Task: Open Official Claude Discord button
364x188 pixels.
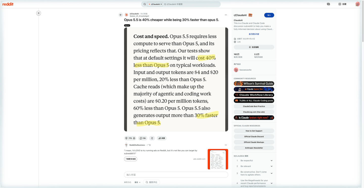Action: coord(254,136)
